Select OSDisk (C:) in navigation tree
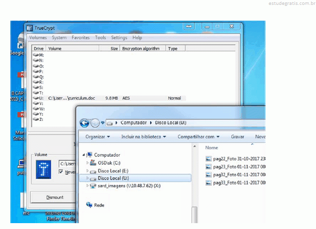This screenshot has width=316, height=229. point(109,163)
